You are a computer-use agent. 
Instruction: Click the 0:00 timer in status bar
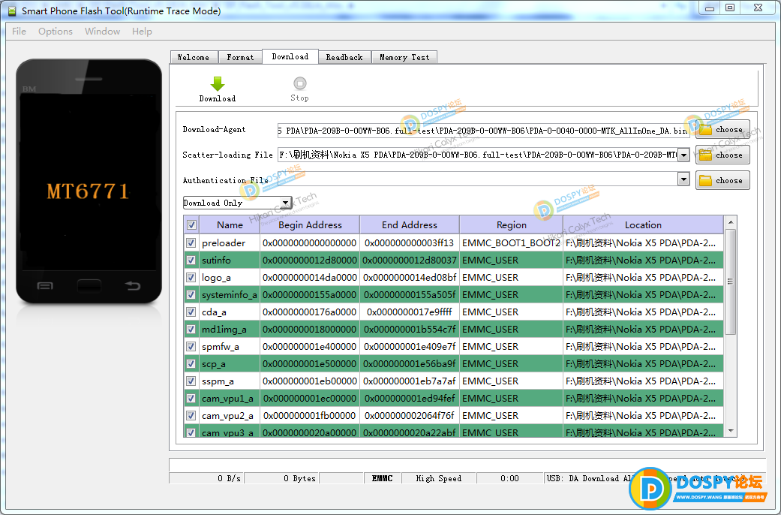point(509,478)
